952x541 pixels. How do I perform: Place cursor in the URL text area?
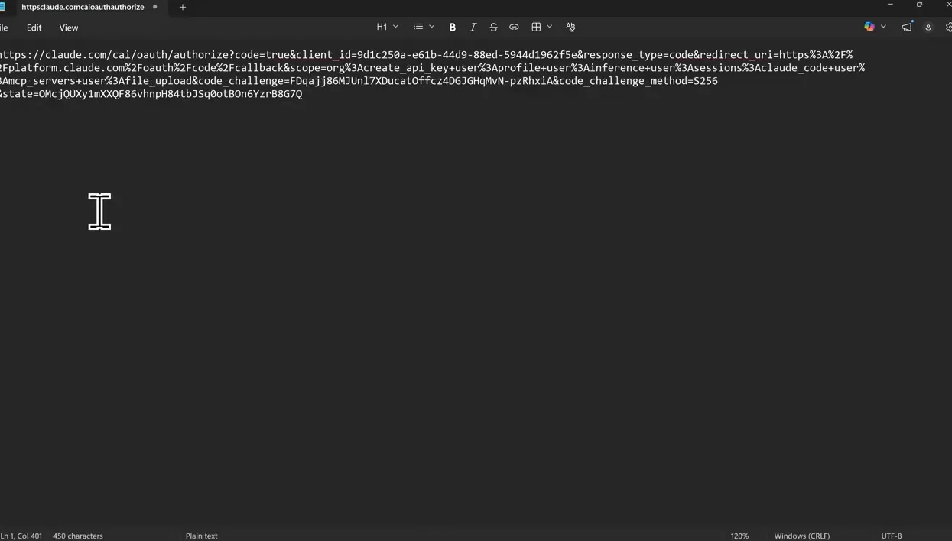pos(432,74)
